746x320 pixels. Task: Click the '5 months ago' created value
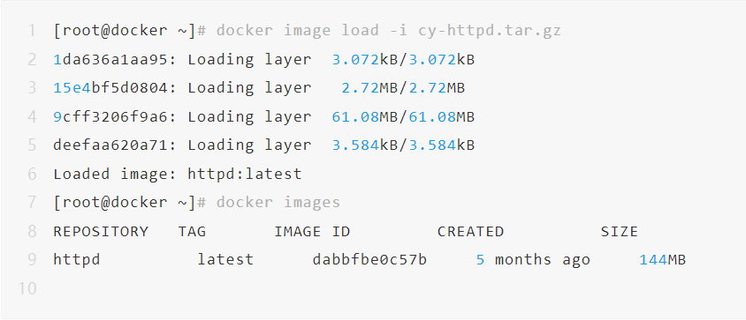coord(533,260)
